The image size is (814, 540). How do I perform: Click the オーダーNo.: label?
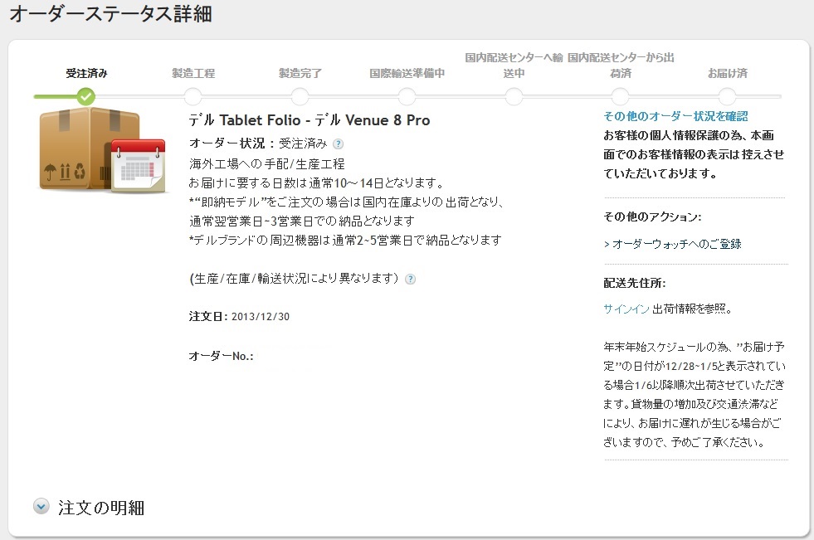coord(222,356)
